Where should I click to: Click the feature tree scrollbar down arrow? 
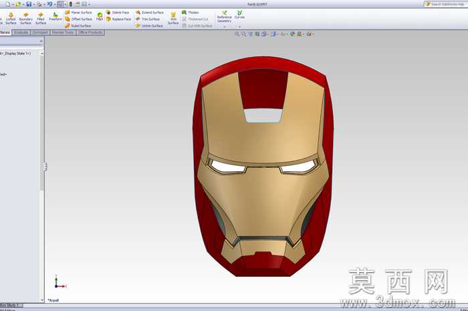41,300
